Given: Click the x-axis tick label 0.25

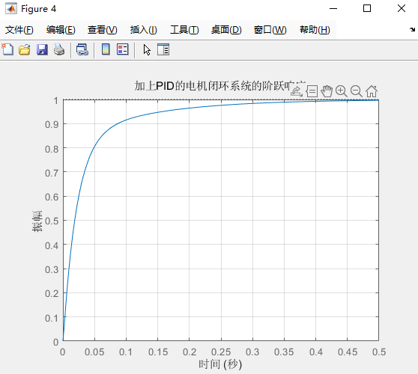Looking at the screenshot, I should coord(221,352).
